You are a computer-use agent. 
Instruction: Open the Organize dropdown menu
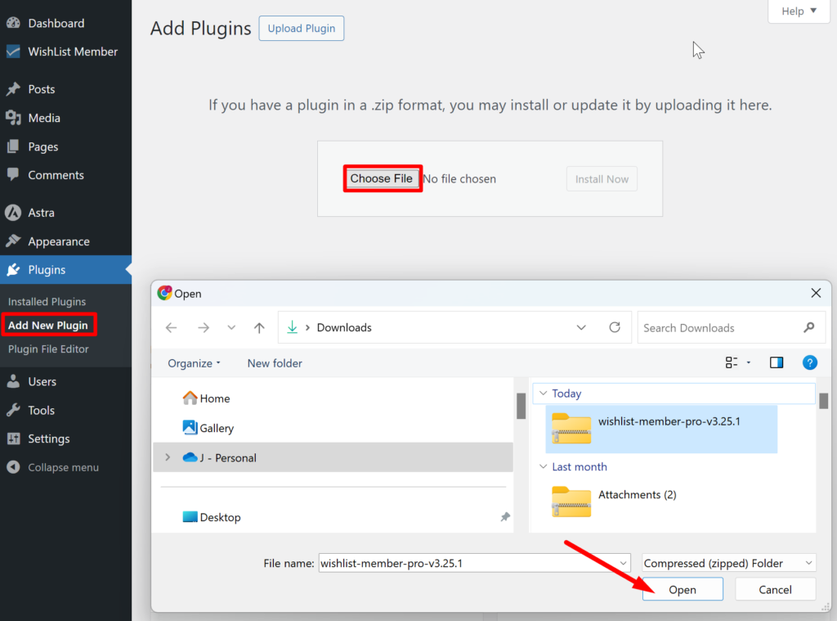pos(194,363)
